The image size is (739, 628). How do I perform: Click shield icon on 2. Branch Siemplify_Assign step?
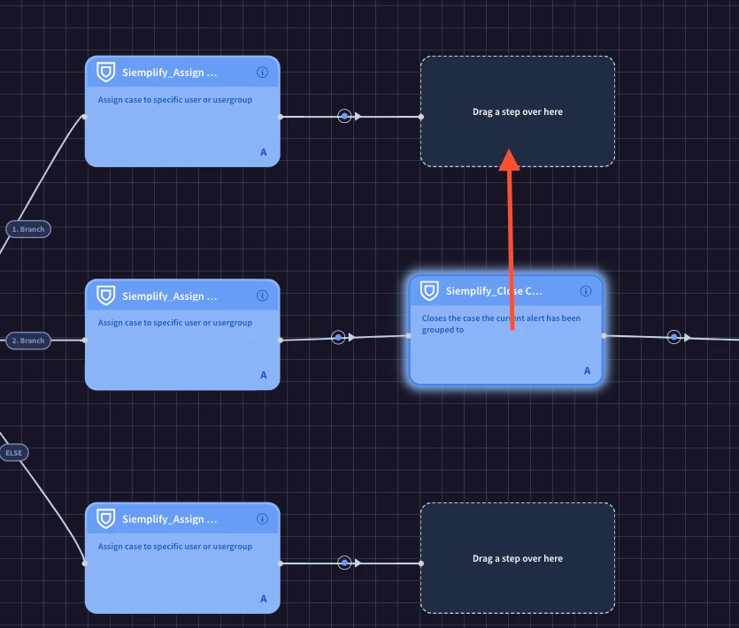click(x=106, y=295)
